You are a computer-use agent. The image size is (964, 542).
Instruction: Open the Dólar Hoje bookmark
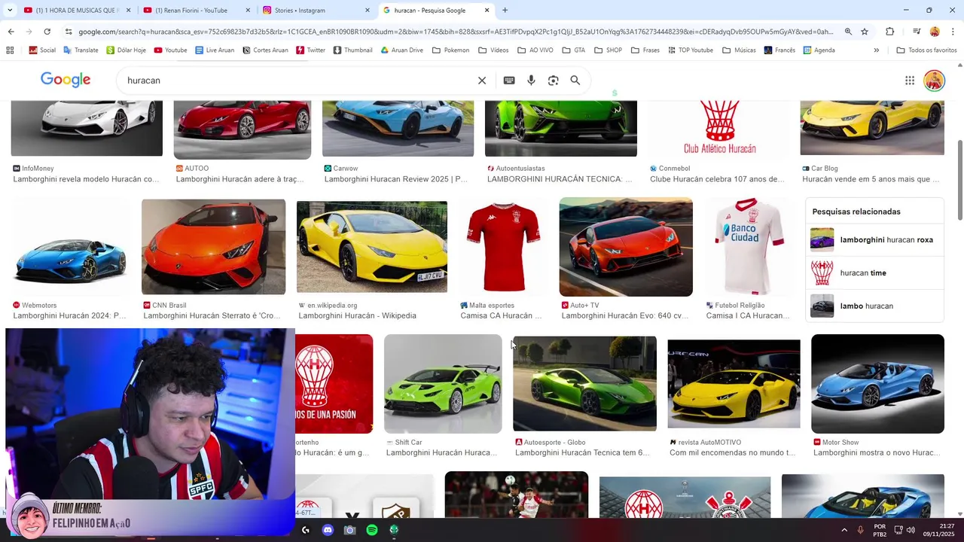point(127,50)
